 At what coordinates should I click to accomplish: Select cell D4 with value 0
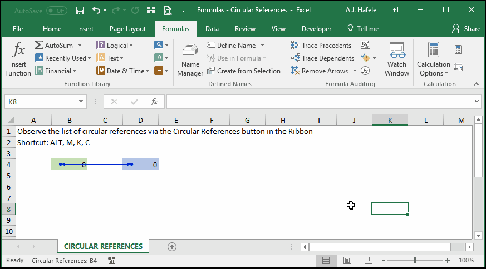pyautogui.click(x=140, y=165)
